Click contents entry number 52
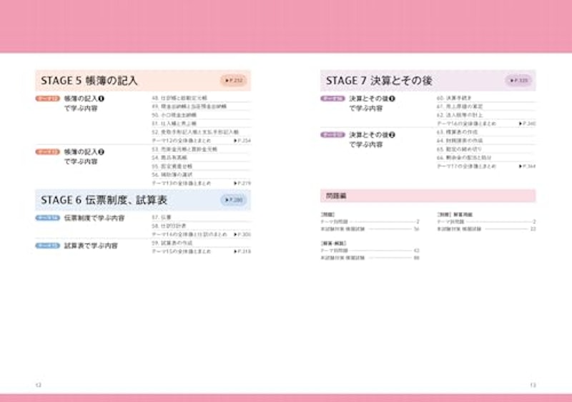The image size is (572, 402). point(195,132)
